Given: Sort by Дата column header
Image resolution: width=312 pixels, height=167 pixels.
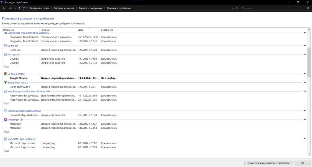Looking at the screenshot, I should point(88,30).
